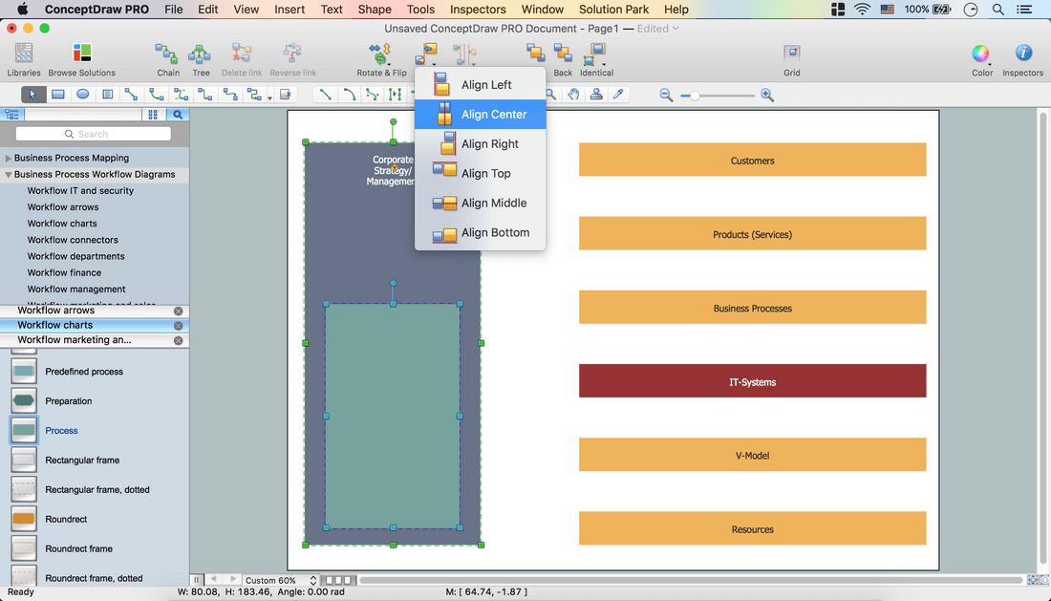
Task: Select Workflow finance library
Action: coord(64,272)
